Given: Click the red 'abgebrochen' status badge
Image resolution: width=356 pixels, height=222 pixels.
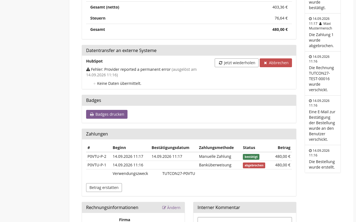Looking at the screenshot, I should [254, 165].
